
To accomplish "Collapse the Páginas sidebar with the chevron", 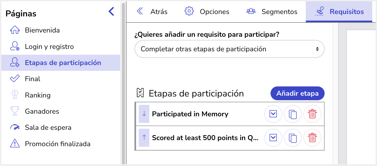I will [111, 11].
